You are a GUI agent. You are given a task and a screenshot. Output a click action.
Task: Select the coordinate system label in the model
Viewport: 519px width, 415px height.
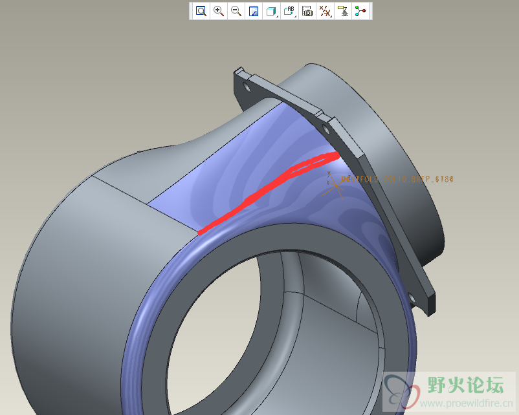click(x=397, y=179)
